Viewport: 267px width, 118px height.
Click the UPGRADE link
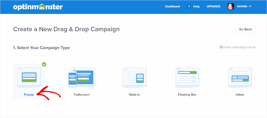point(214,6)
